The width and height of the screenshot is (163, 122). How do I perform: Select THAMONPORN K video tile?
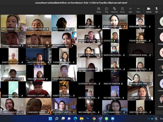38,23
